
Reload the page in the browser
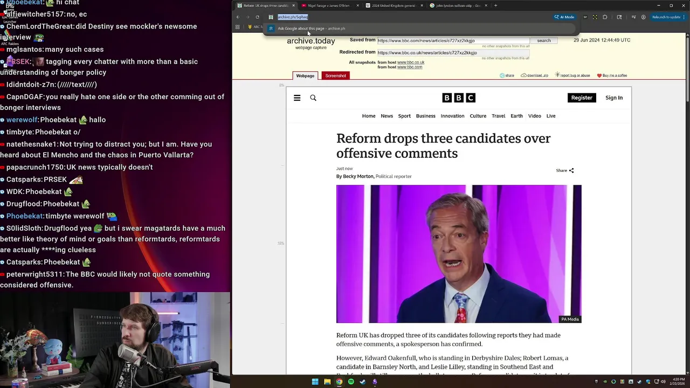pos(257,17)
